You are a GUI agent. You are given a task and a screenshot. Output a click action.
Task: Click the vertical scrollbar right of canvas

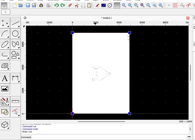point(190,73)
